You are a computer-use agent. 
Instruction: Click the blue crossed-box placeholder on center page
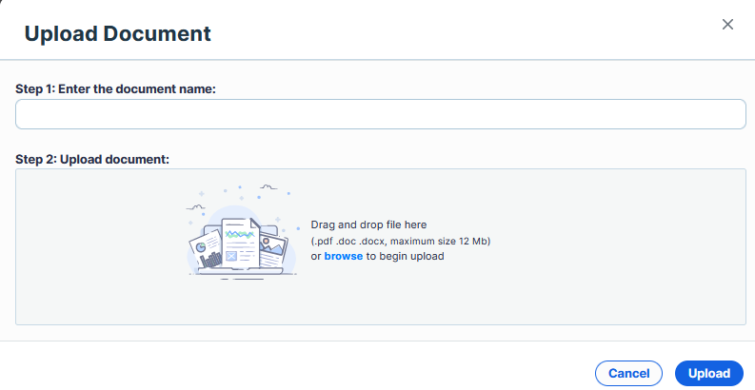click(x=231, y=256)
